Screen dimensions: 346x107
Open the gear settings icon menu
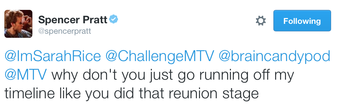[261, 21]
